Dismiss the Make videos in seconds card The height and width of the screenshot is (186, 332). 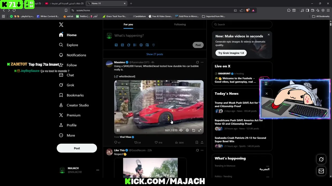(269, 35)
